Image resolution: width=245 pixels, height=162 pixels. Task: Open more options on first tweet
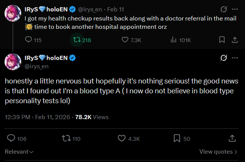(x=235, y=9)
